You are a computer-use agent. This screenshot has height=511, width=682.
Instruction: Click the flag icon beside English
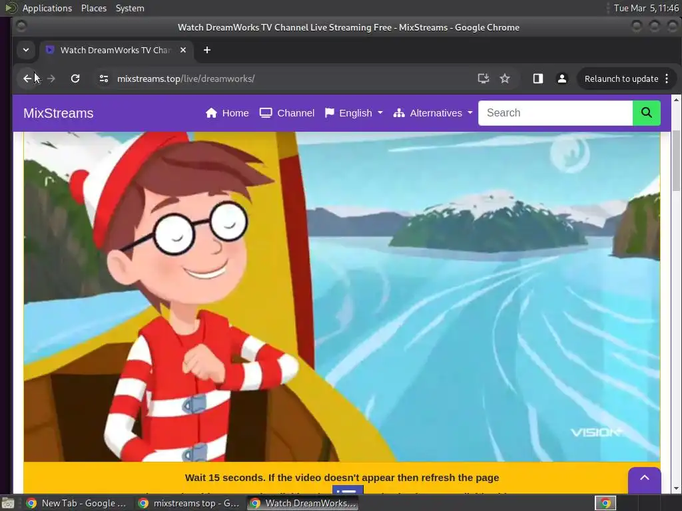[330, 113]
